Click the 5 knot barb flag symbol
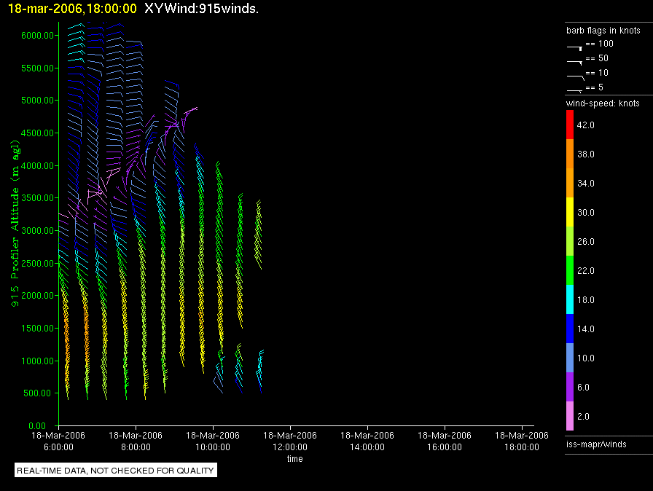 point(575,91)
